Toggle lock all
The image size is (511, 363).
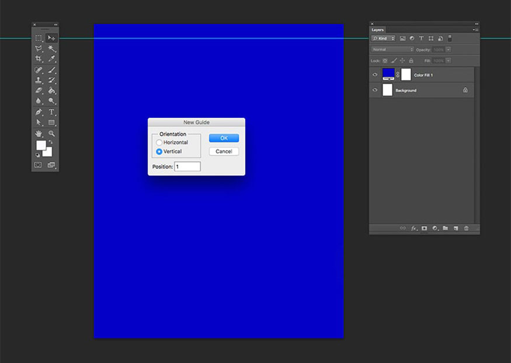click(x=411, y=61)
